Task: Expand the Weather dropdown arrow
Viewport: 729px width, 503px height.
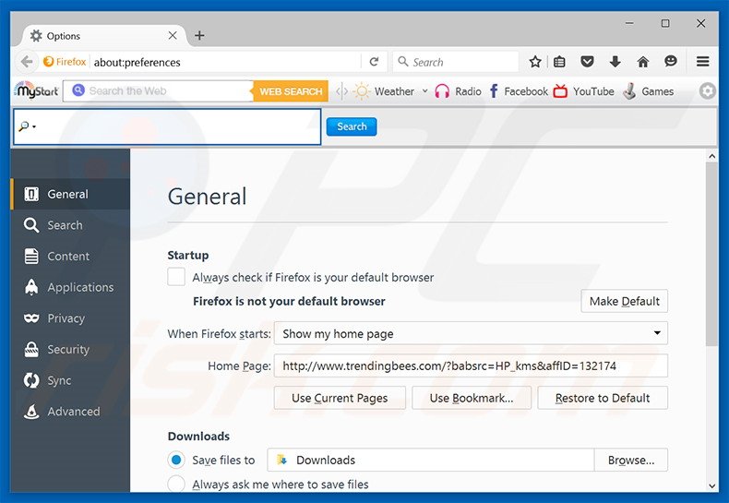Action: [424, 91]
